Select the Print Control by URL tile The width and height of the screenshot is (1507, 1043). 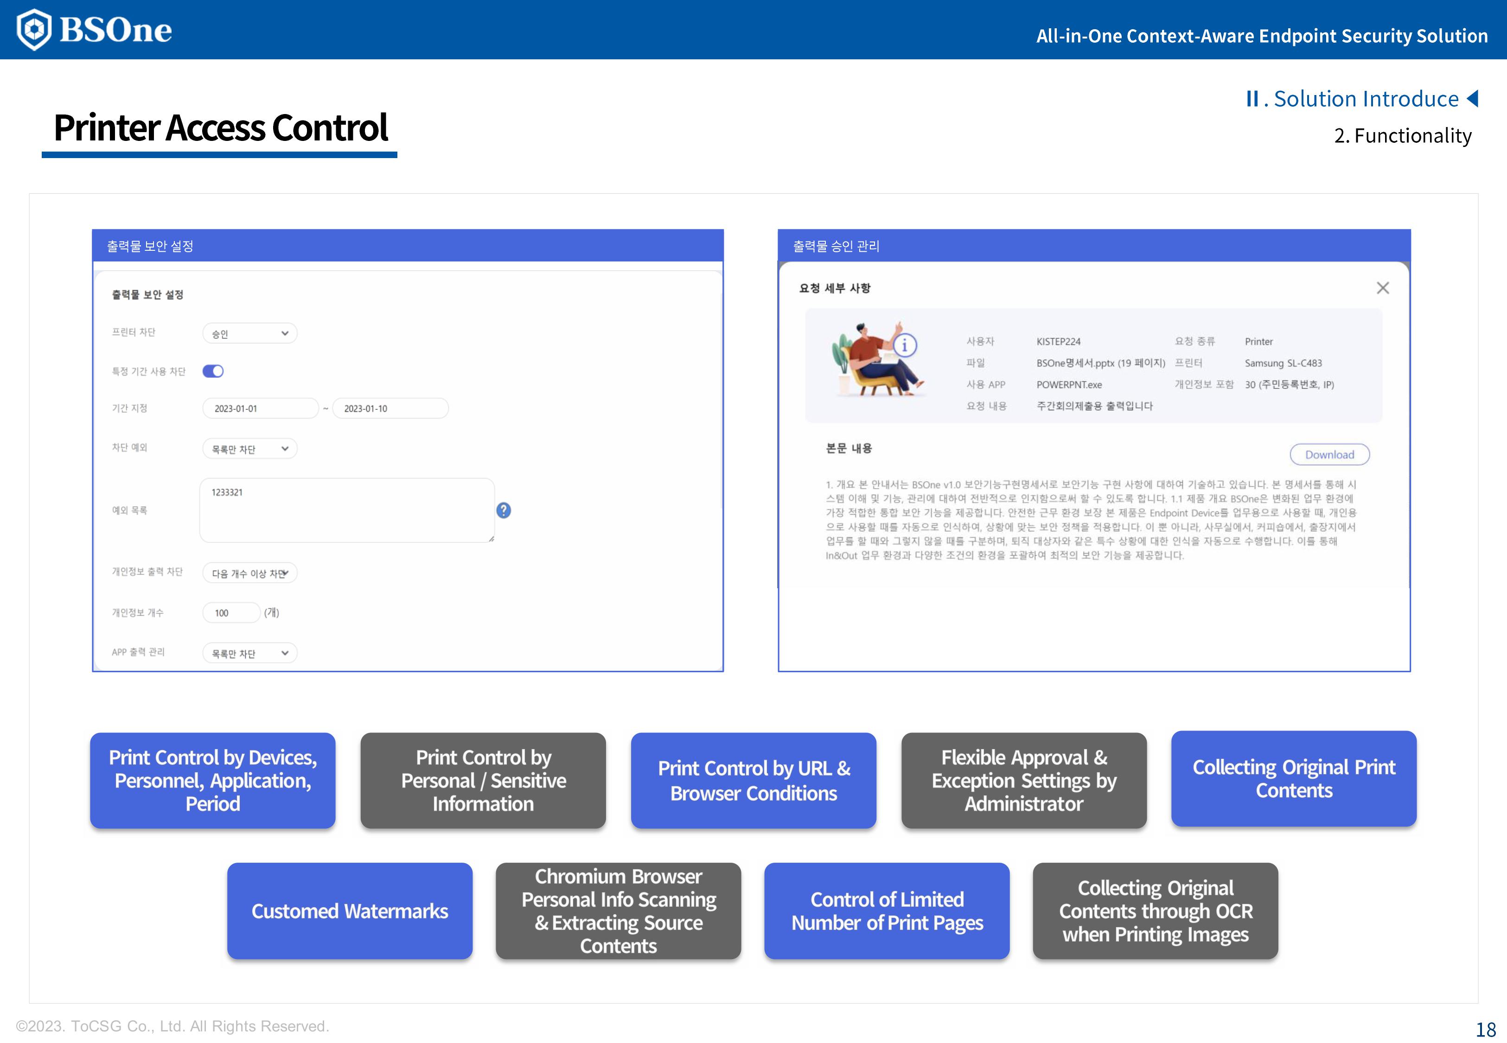753,780
